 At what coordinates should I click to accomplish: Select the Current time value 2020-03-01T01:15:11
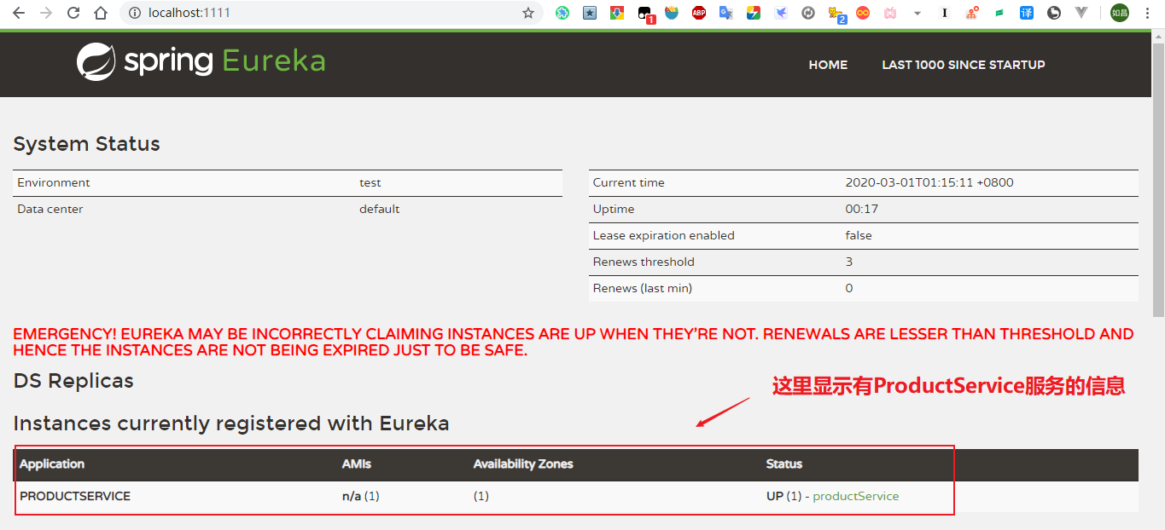(929, 182)
